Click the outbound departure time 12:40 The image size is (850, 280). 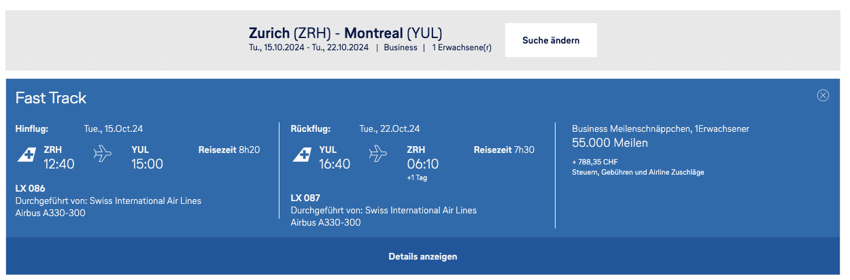tap(59, 164)
